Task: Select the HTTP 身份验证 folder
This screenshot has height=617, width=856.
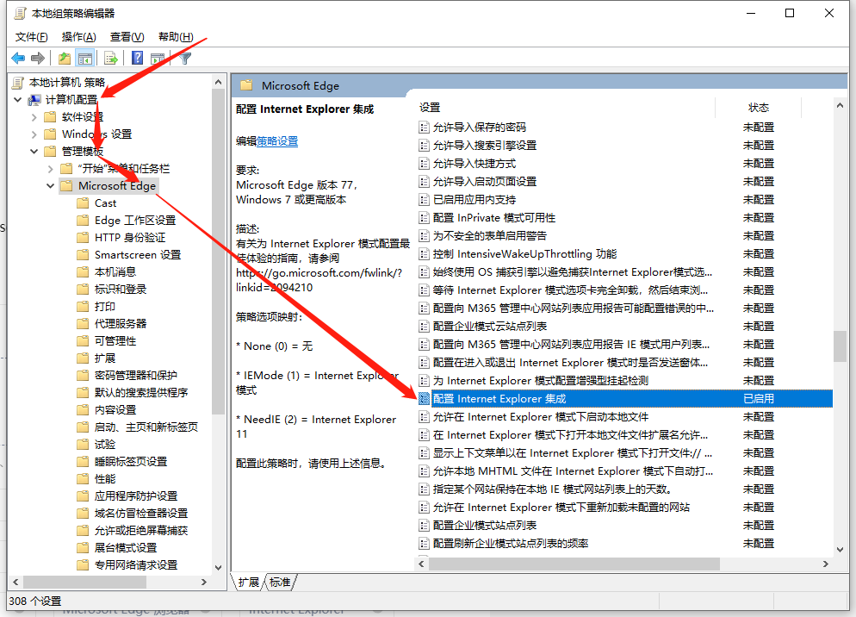Action: (130, 238)
